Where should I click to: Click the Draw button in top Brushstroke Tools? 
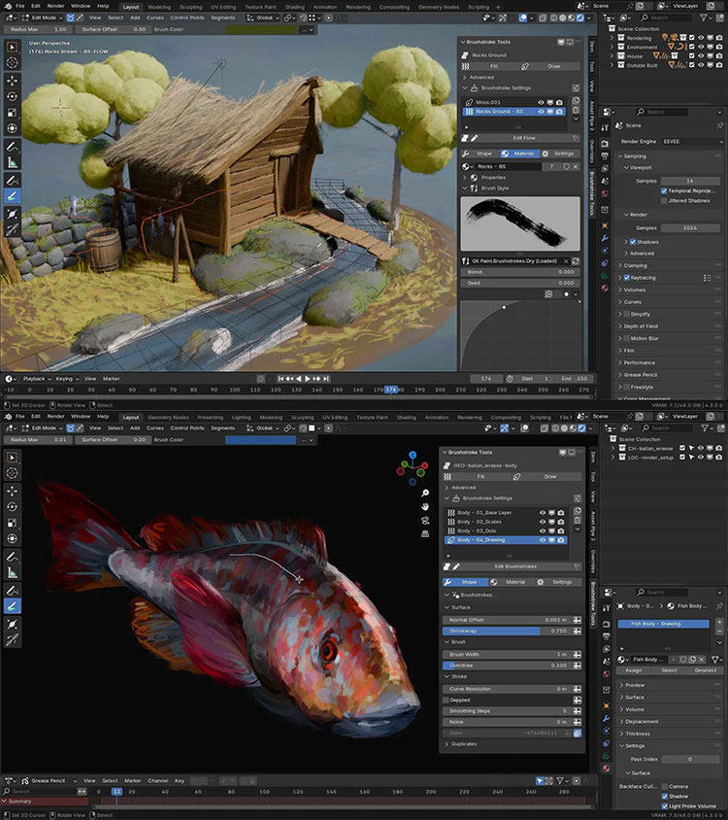[553, 66]
